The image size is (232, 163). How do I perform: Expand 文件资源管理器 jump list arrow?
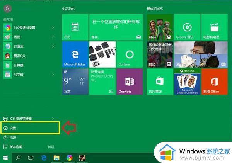[53, 119]
